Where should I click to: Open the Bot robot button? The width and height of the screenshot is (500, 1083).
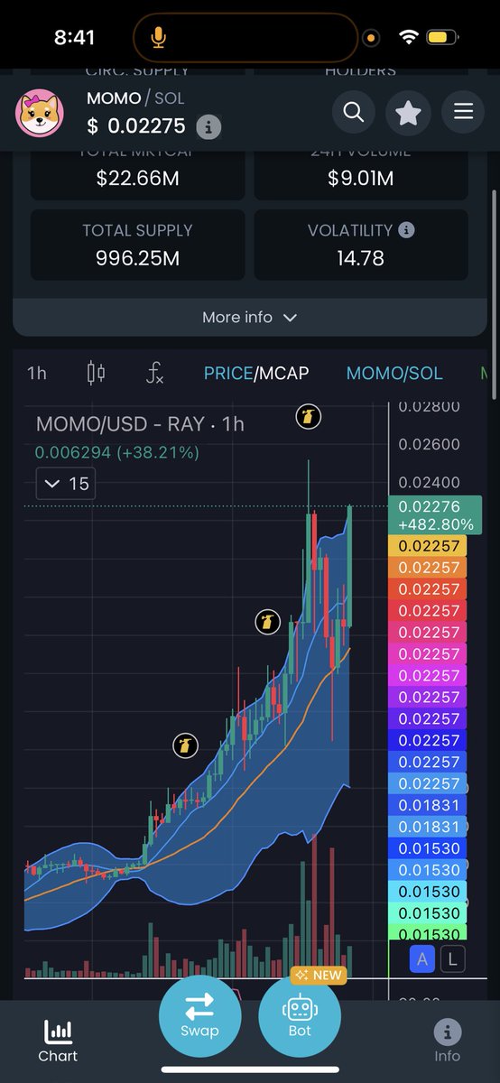pyautogui.click(x=300, y=1016)
